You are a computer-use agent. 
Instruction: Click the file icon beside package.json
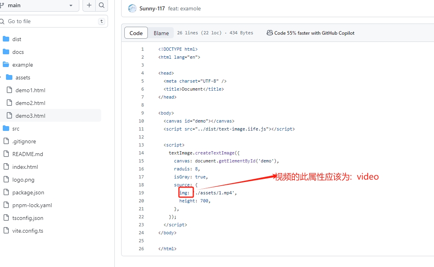tap(6, 192)
